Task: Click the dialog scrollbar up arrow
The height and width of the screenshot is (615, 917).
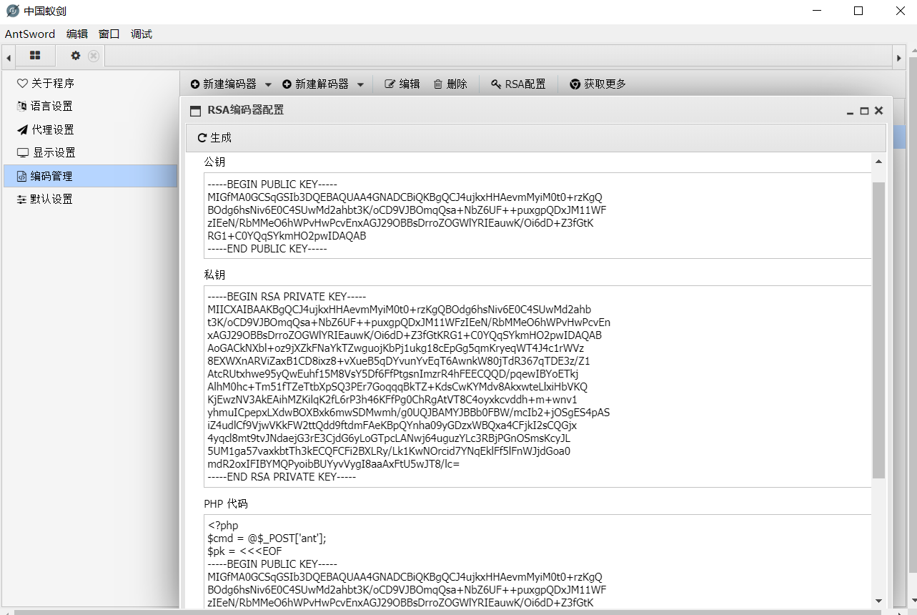Action: pyautogui.click(x=878, y=162)
